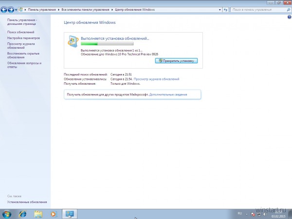This screenshot has width=292, height=219.
Task: Click 'Прекратить установку' button
Action: point(176,61)
